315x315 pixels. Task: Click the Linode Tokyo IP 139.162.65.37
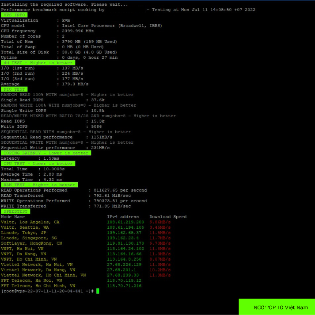124,233
